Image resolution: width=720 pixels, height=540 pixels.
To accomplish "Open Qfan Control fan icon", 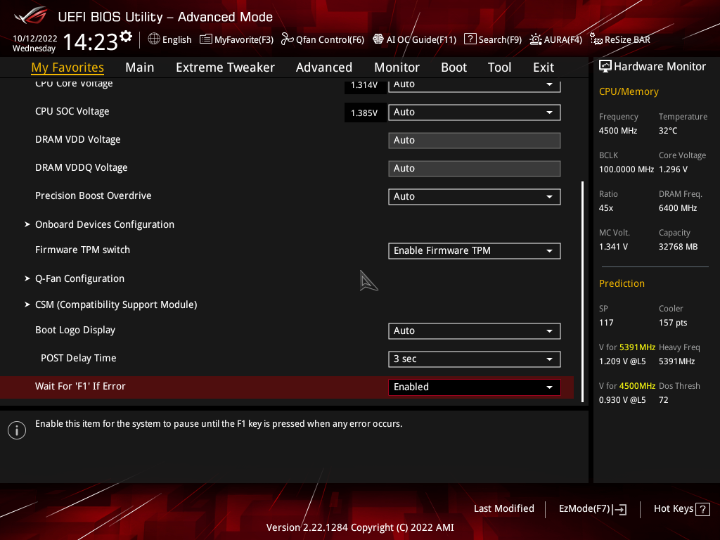I will click(287, 39).
